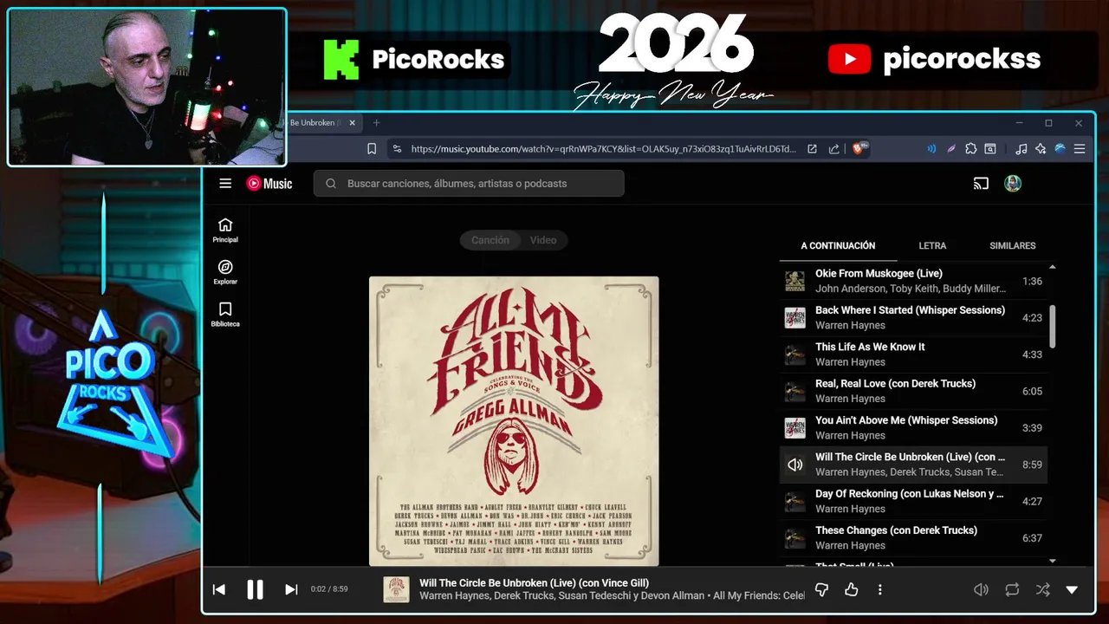This screenshot has width=1109, height=624.
Task: Click the All My Friends album cover
Action: point(514,421)
